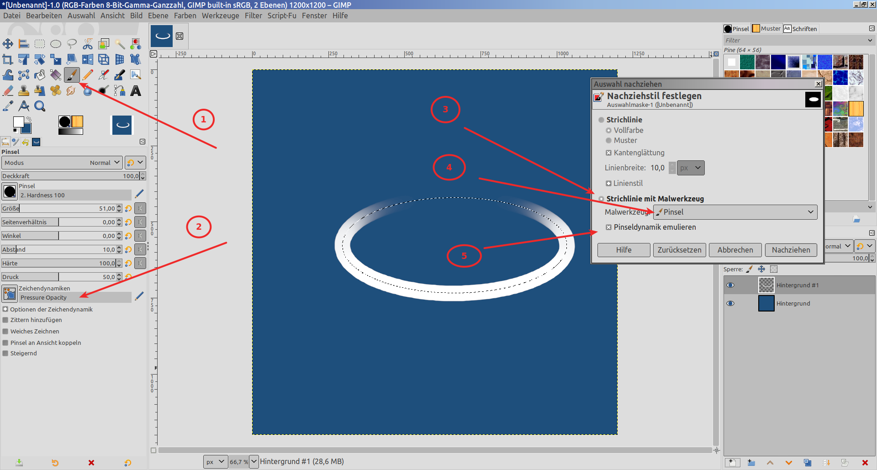Toggle the Pinseldynamik emulieren checkbox
Image resolution: width=877 pixels, height=470 pixels.
tap(608, 227)
